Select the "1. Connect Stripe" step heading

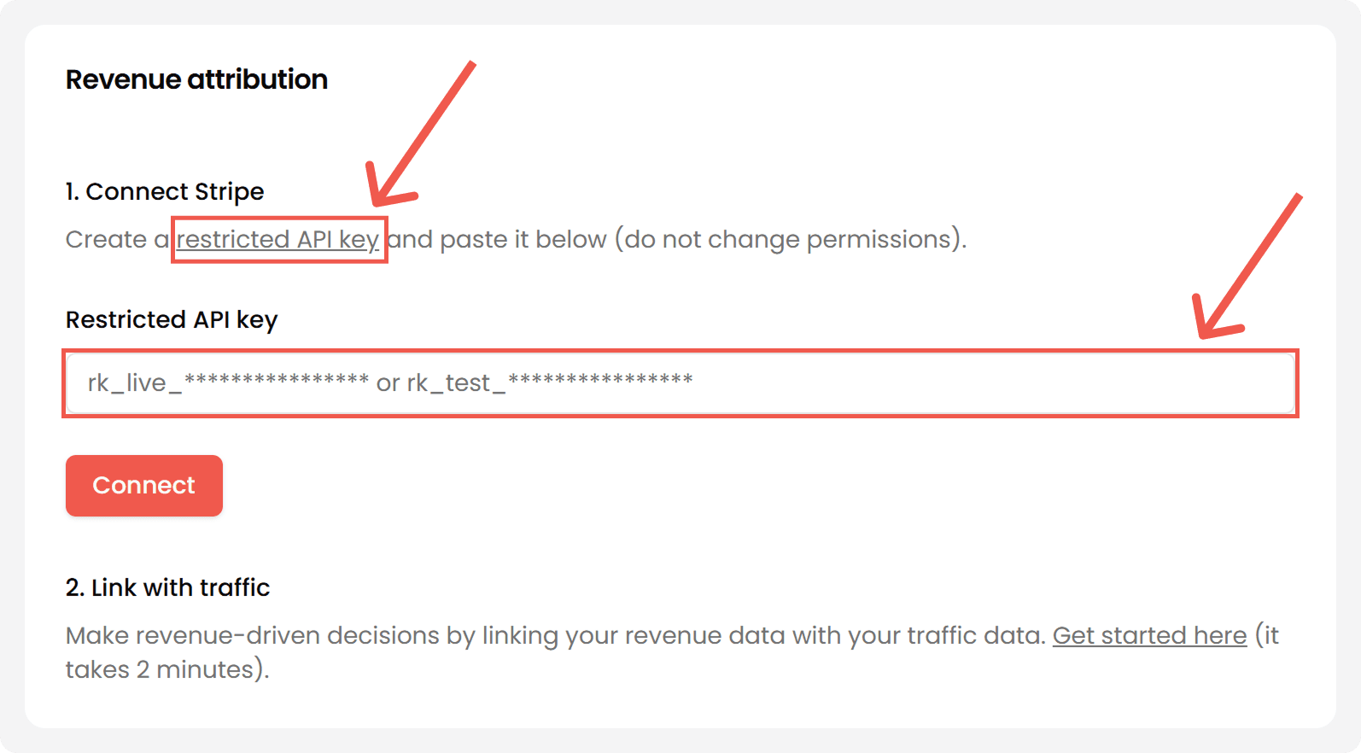pyautogui.click(x=165, y=191)
